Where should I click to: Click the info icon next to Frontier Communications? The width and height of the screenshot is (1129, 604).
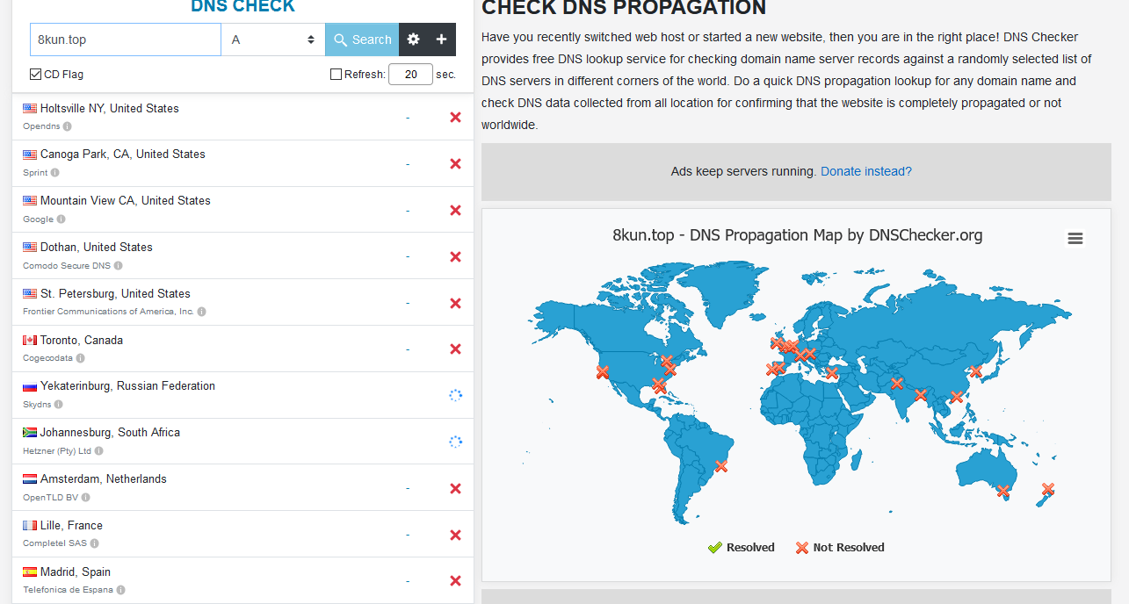pyautogui.click(x=202, y=312)
